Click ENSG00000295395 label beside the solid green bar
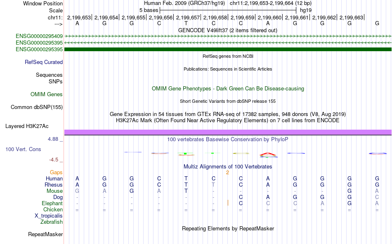This screenshot has width=392, height=244. pyautogui.click(x=39, y=49)
